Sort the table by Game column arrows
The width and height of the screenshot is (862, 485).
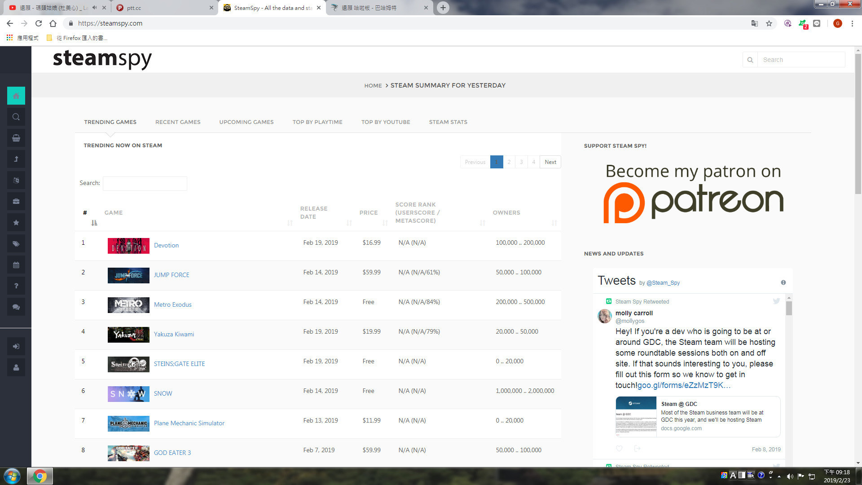click(290, 223)
